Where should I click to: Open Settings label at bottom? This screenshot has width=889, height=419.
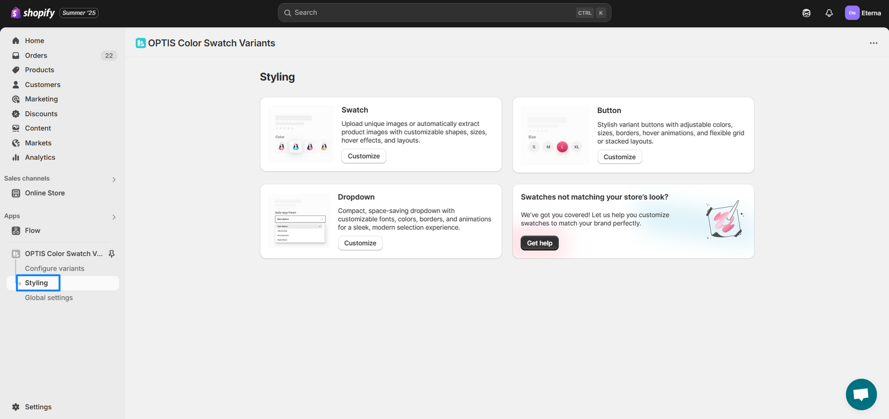point(38,407)
